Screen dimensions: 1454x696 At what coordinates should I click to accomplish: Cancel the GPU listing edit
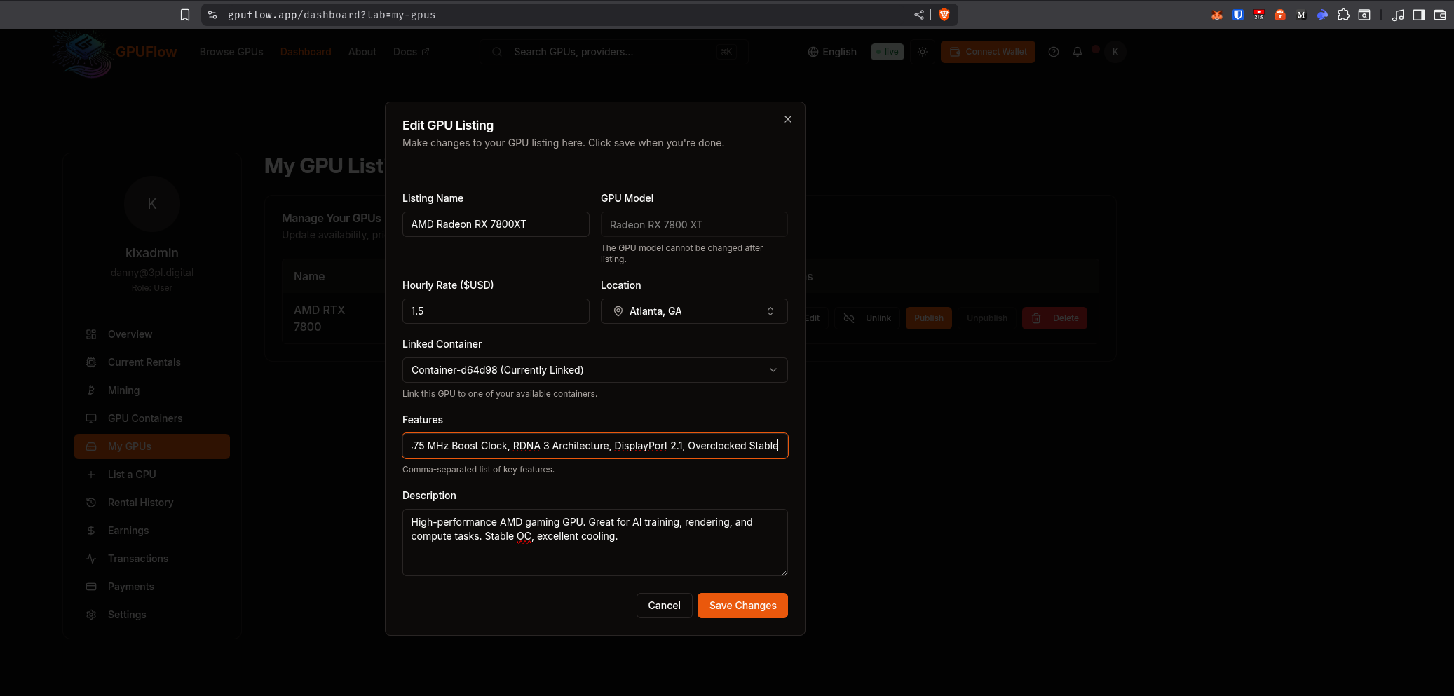(664, 606)
